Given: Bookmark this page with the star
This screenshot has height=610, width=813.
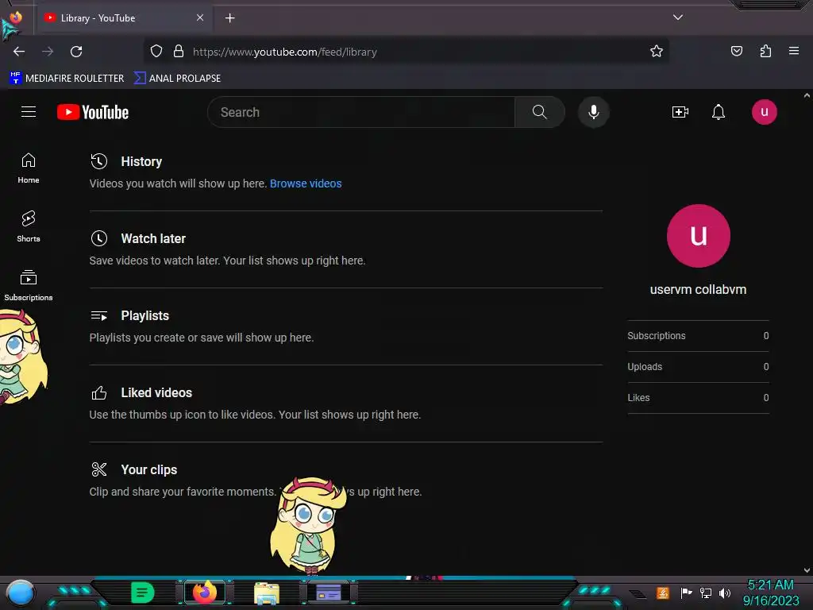Looking at the screenshot, I should click(657, 52).
